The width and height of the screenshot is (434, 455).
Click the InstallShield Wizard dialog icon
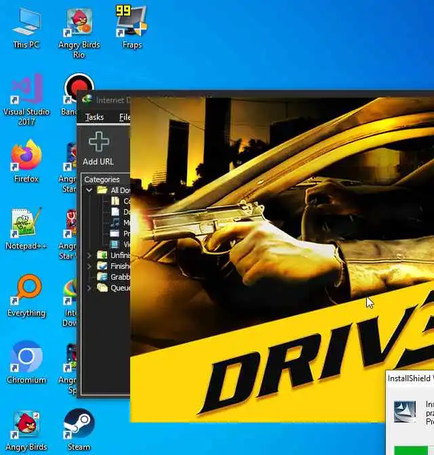pyautogui.click(x=405, y=412)
